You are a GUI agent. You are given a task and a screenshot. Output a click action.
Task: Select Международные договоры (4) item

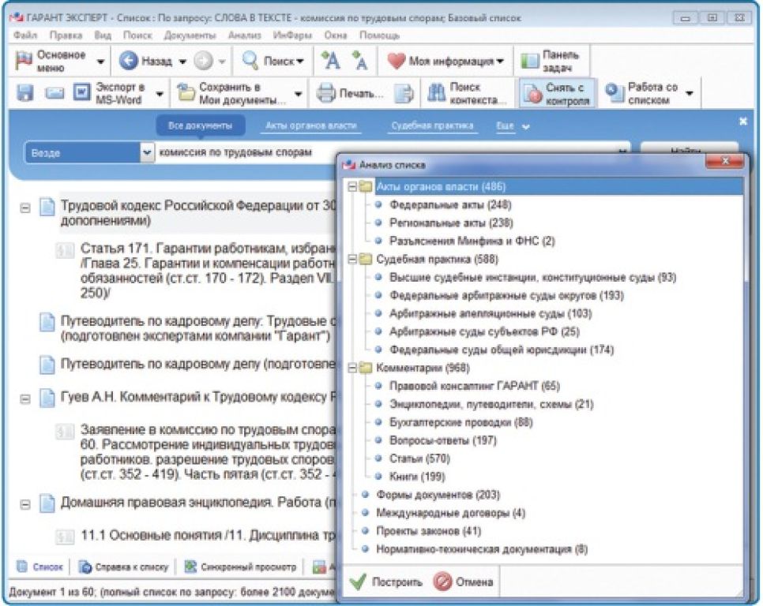click(x=450, y=513)
